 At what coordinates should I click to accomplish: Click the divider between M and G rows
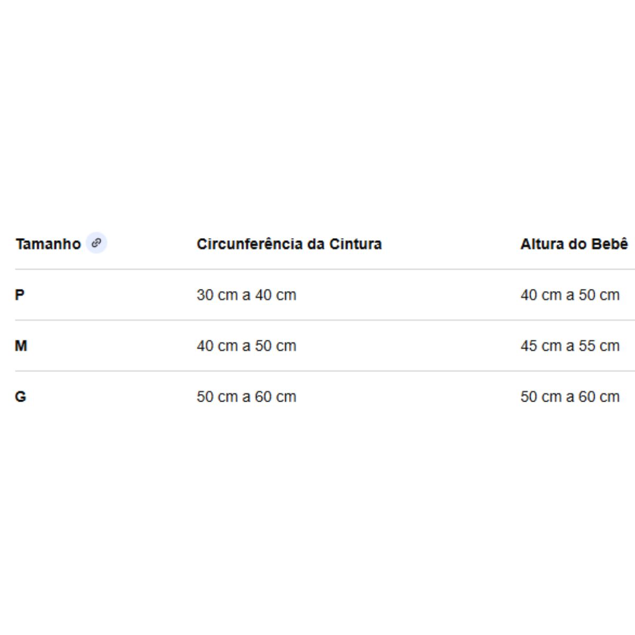(x=317, y=371)
